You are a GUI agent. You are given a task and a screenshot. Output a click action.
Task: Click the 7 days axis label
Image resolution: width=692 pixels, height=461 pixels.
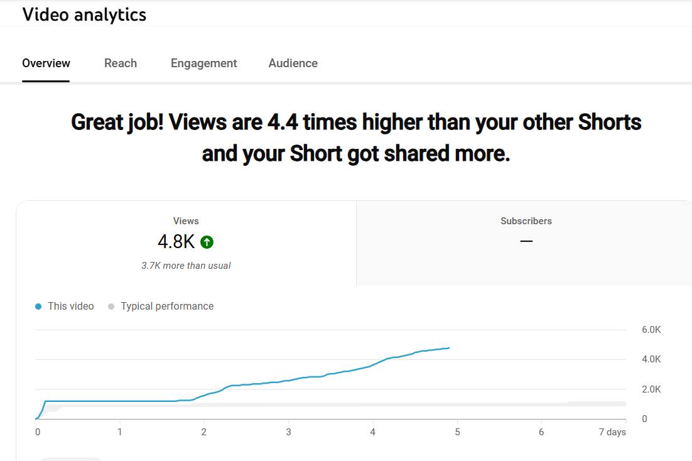612,432
